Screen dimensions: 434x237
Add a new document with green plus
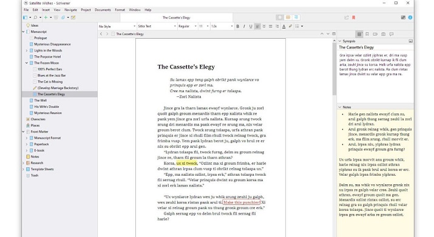(46, 18)
